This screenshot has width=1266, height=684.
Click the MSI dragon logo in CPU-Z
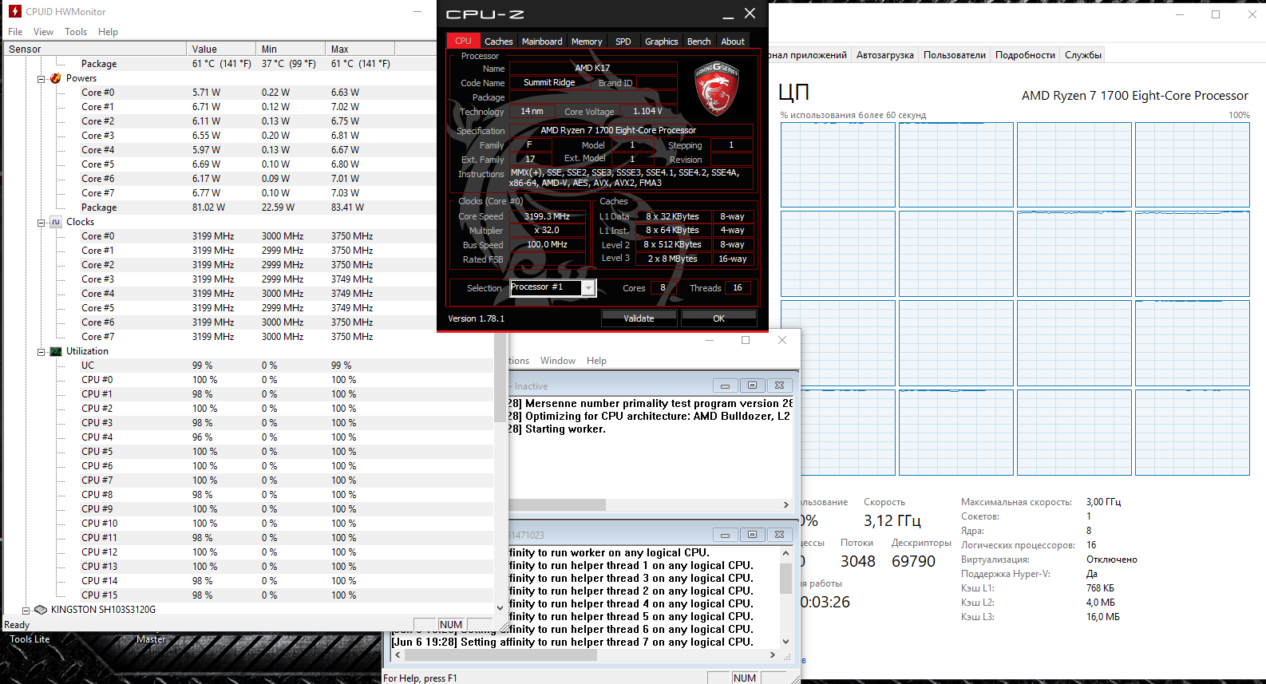pyautogui.click(x=716, y=89)
